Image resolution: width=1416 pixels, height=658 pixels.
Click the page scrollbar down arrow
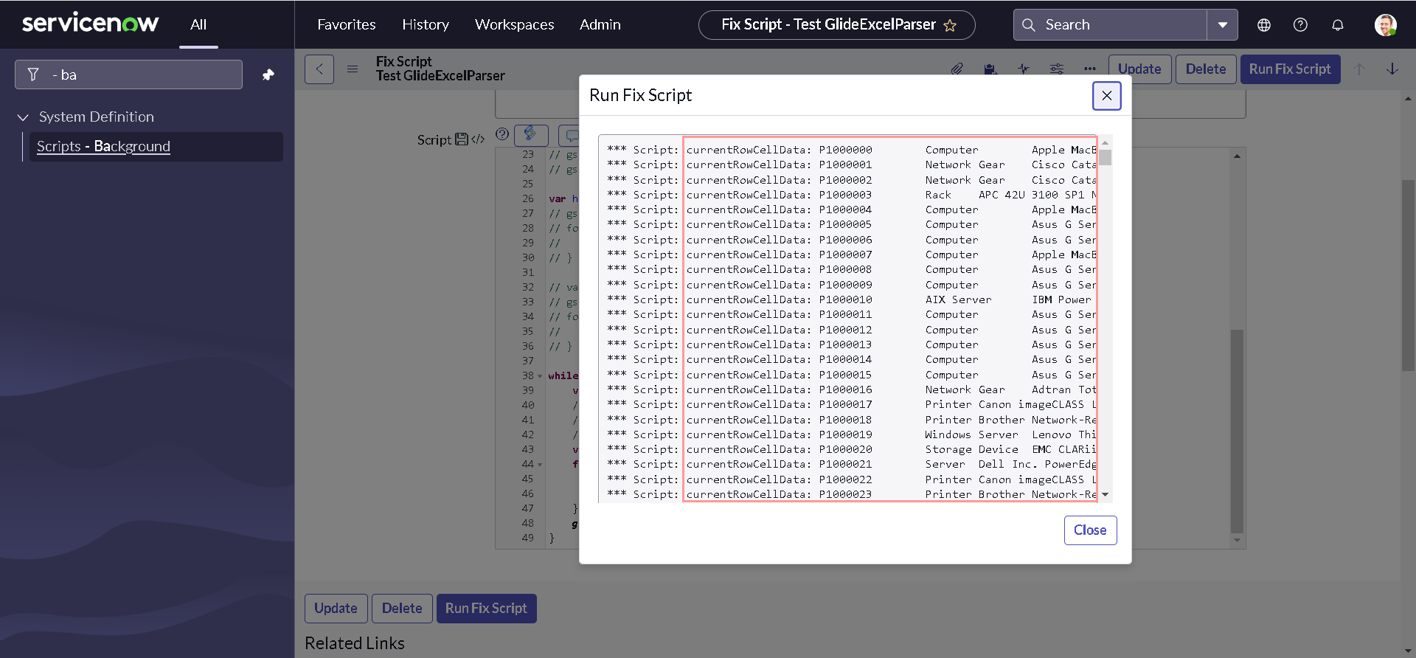click(x=1409, y=652)
